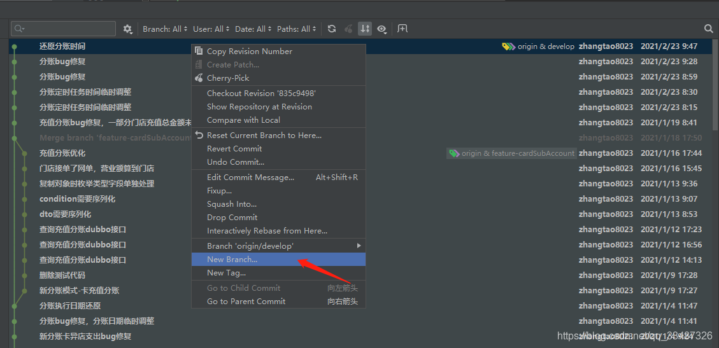Click timestamp 2021/1/12 14:13
This screenshot has width=719, height=348.
click(671, 260)
